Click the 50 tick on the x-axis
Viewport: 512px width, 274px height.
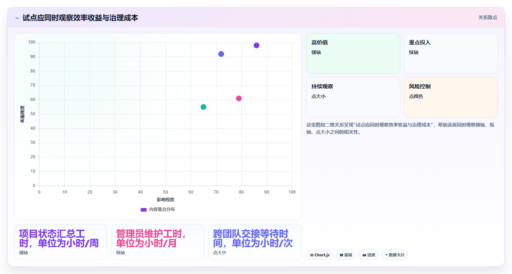[x=165, y=192]
